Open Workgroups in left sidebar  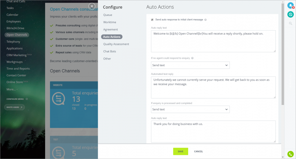[14, 62]
